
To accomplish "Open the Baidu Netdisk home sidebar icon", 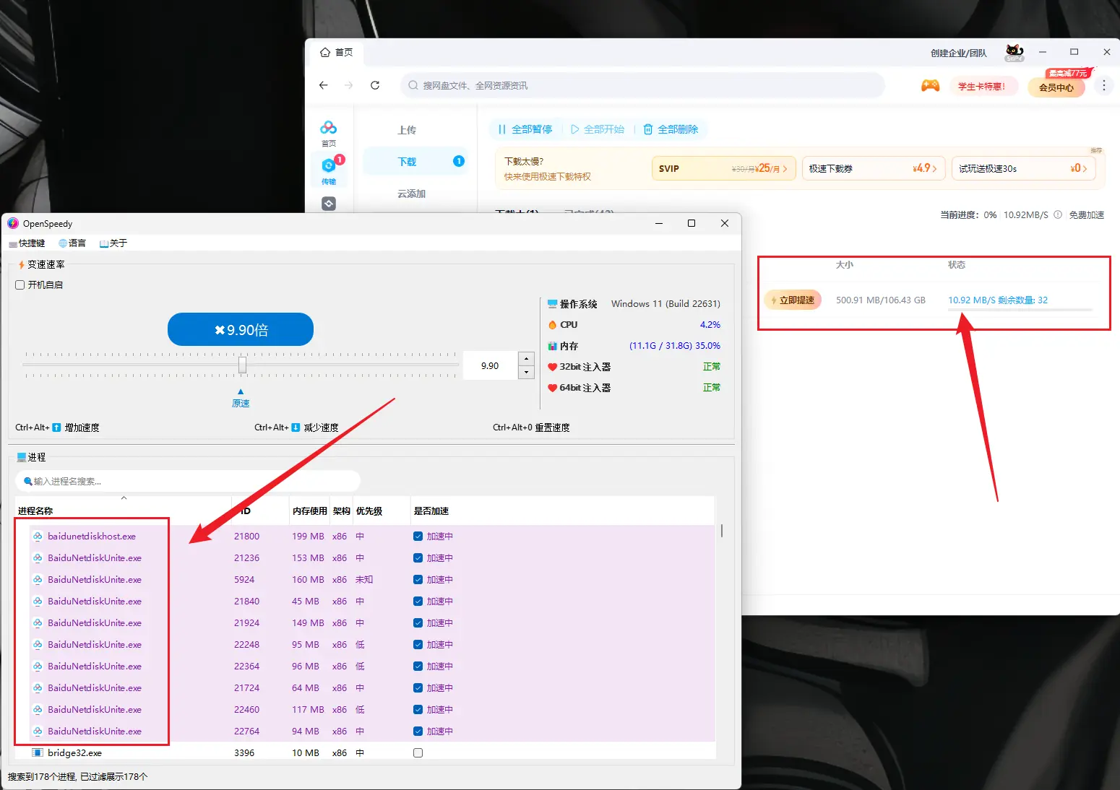I will tap(329, 133).
